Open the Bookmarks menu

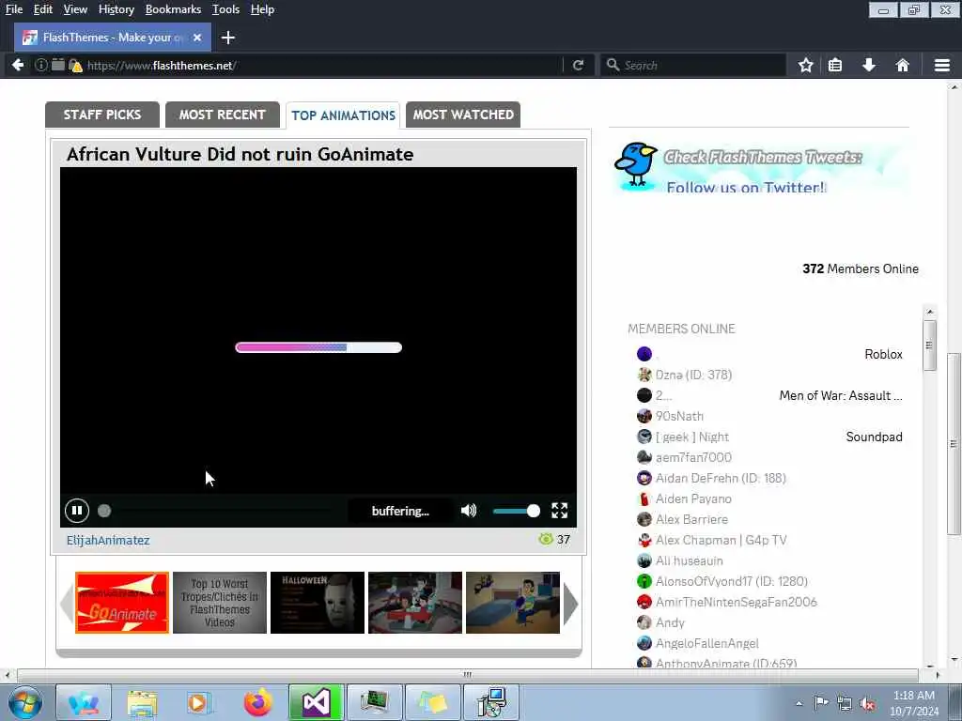click(173, 9)
